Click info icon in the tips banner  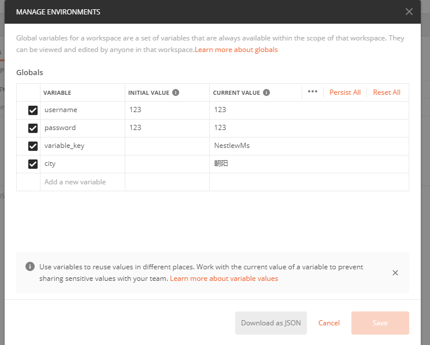click(x=30, y=266)
